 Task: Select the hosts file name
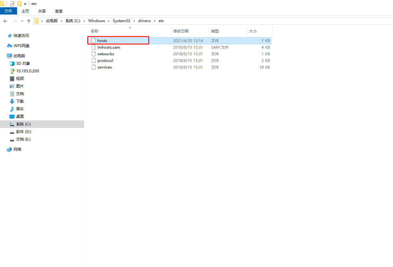pos(102,40)
